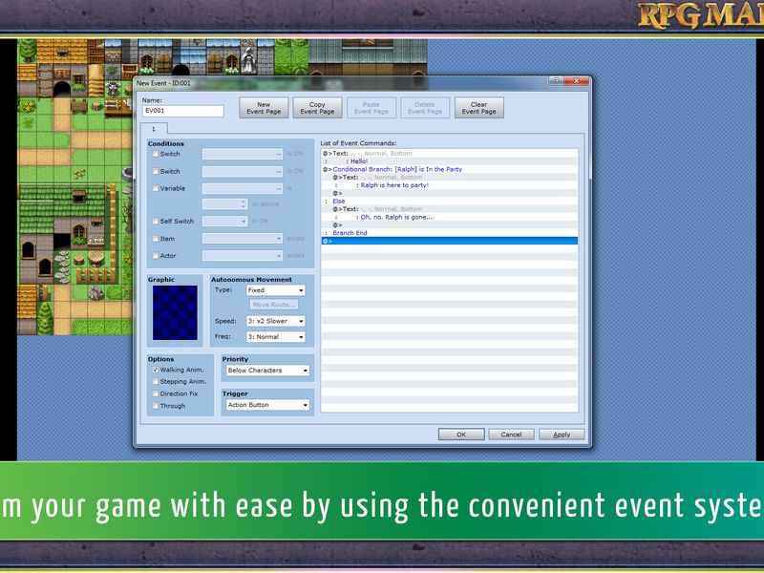Click the dialog help question mark button
The image size is (764, 573).
[x=556, y=81]
